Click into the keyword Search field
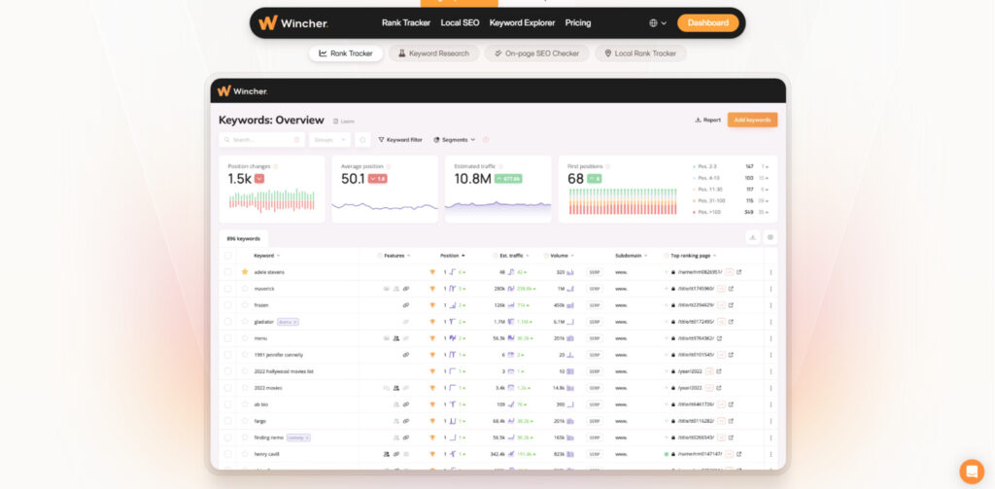The height and width of the screenshot is (489, 995). coord(261,140)
